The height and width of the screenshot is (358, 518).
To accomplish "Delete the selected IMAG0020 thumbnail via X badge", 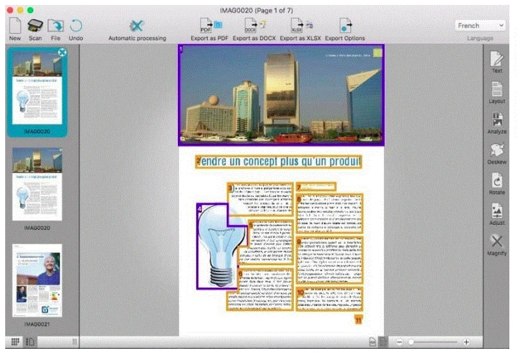I will tap(62, 52).
